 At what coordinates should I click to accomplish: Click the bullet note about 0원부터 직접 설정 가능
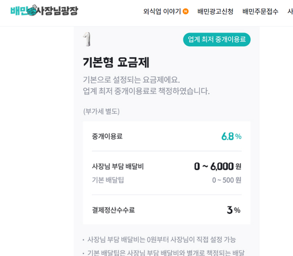(161, 240)
